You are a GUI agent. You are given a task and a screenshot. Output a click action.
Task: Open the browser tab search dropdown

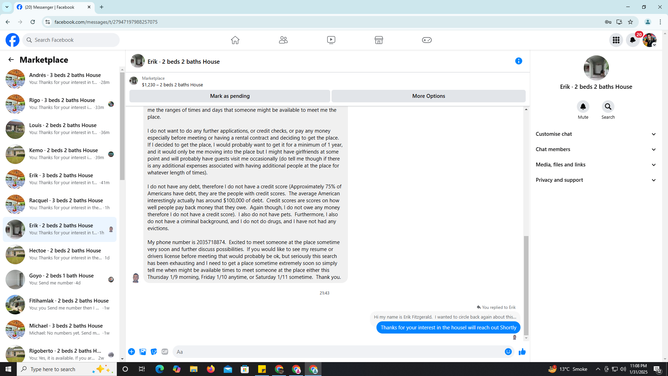click(x=7, y=7)
